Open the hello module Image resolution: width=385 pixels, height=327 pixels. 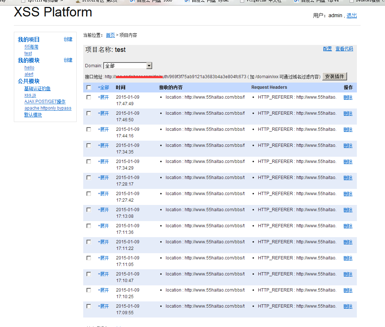point(29,68)
